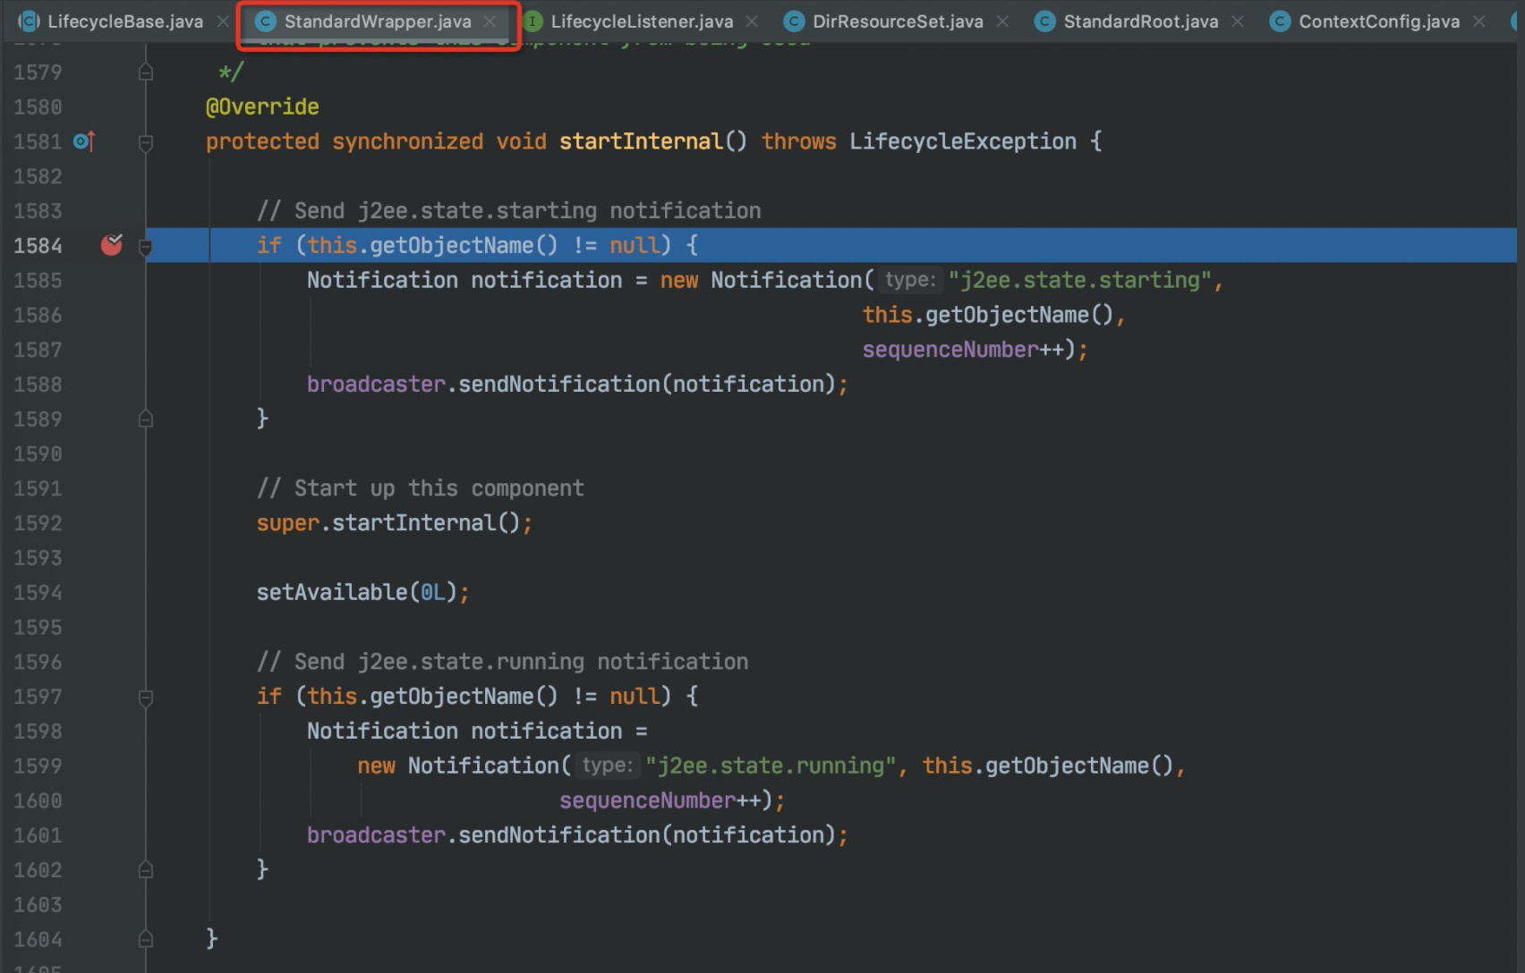Click the overrides gutter icon on line 1581
Viewport: 1525px width, 973px height.
click(x=84, y=141)
